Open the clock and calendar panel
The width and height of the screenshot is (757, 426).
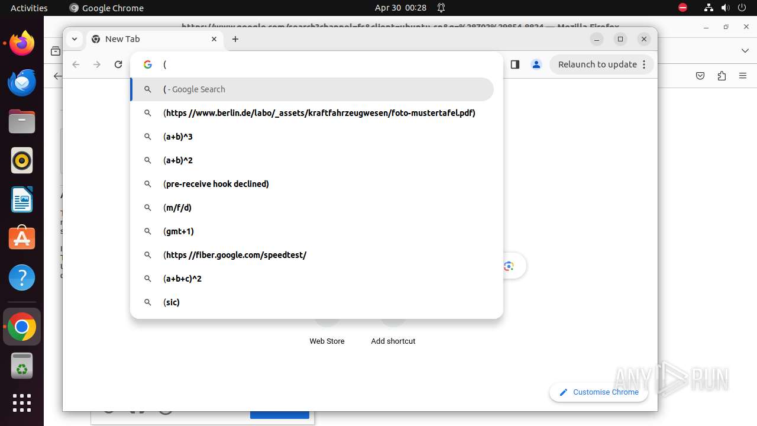tap(400, 8)
